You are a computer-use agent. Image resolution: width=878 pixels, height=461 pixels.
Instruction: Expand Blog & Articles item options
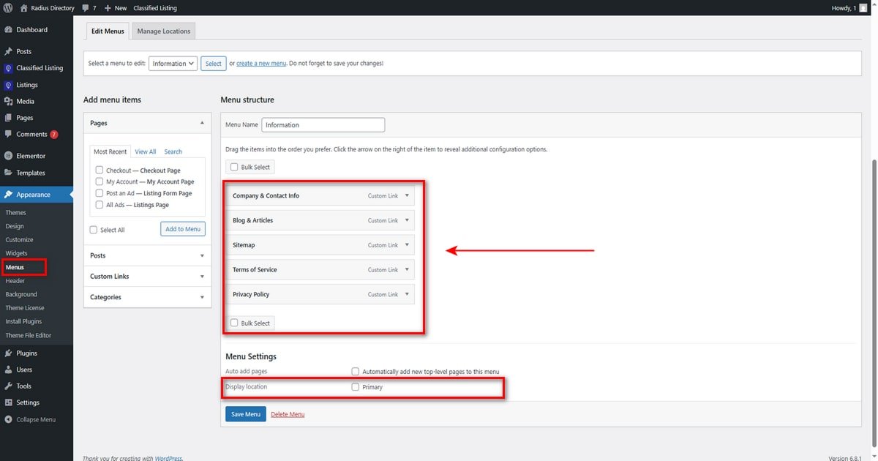(407, 220)
